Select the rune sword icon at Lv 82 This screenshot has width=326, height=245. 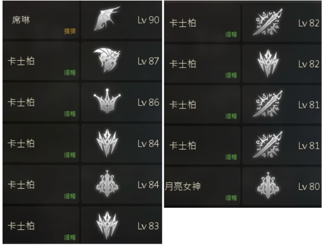[268, 22]
